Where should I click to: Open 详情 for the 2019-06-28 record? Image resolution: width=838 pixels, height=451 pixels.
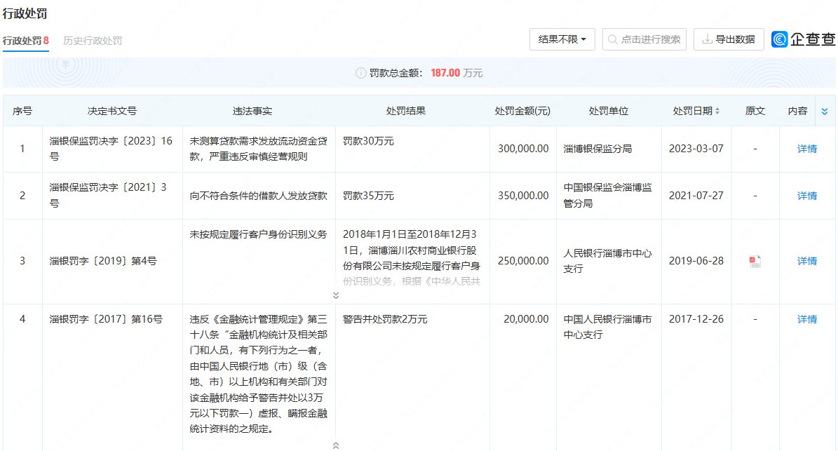point(806,260)
